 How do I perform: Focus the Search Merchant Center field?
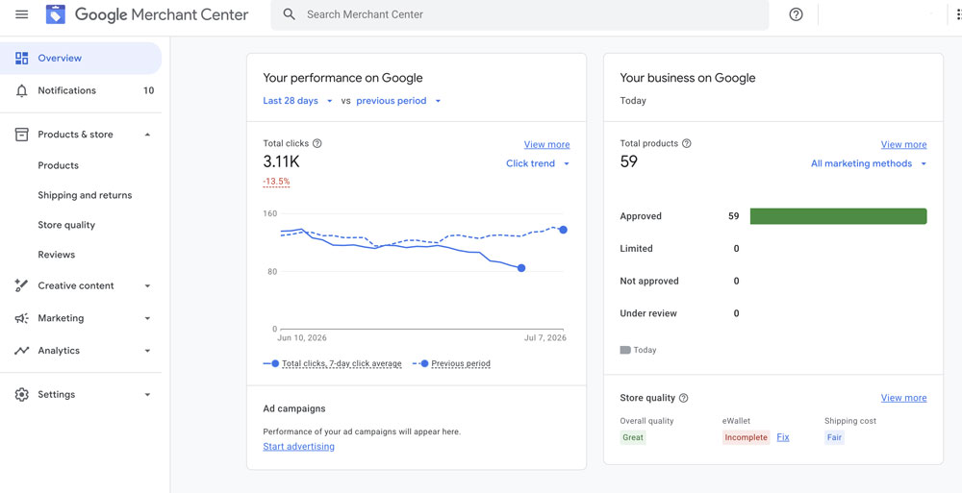point(519,14)
